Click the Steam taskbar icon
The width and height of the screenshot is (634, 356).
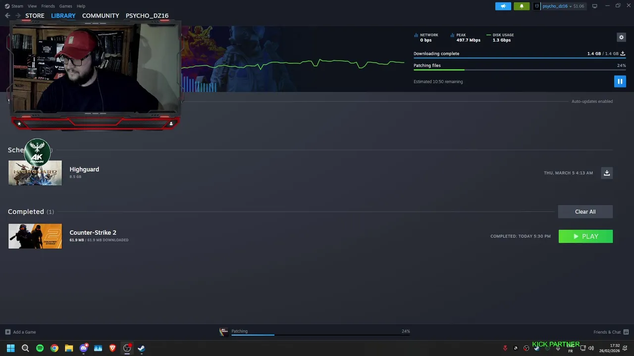click(141, 348)
